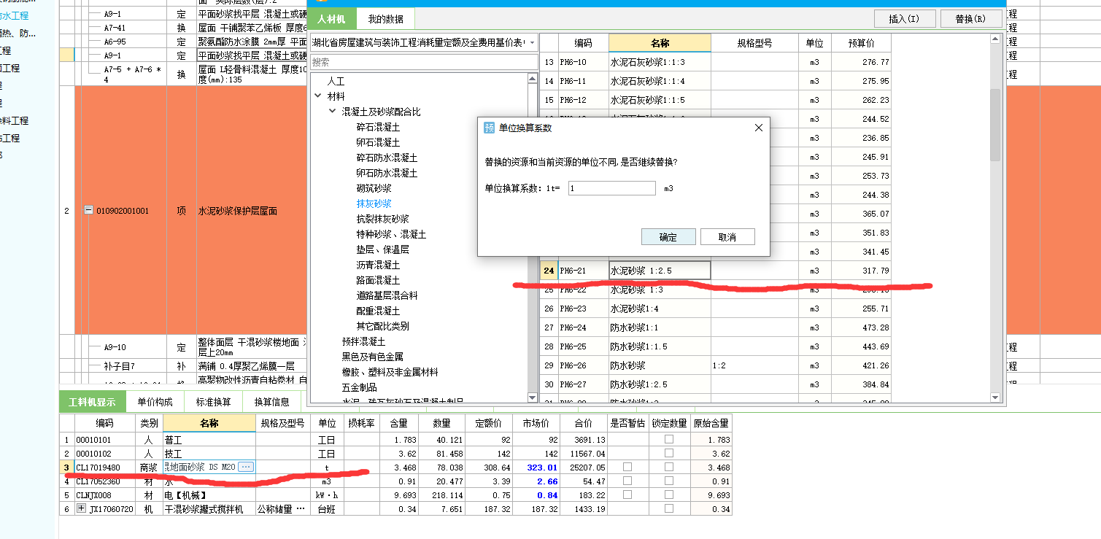Open the ellipsis button in 地面砂浆 DS M20 cell
1101x539 pixels.
(x=246, y=467)
